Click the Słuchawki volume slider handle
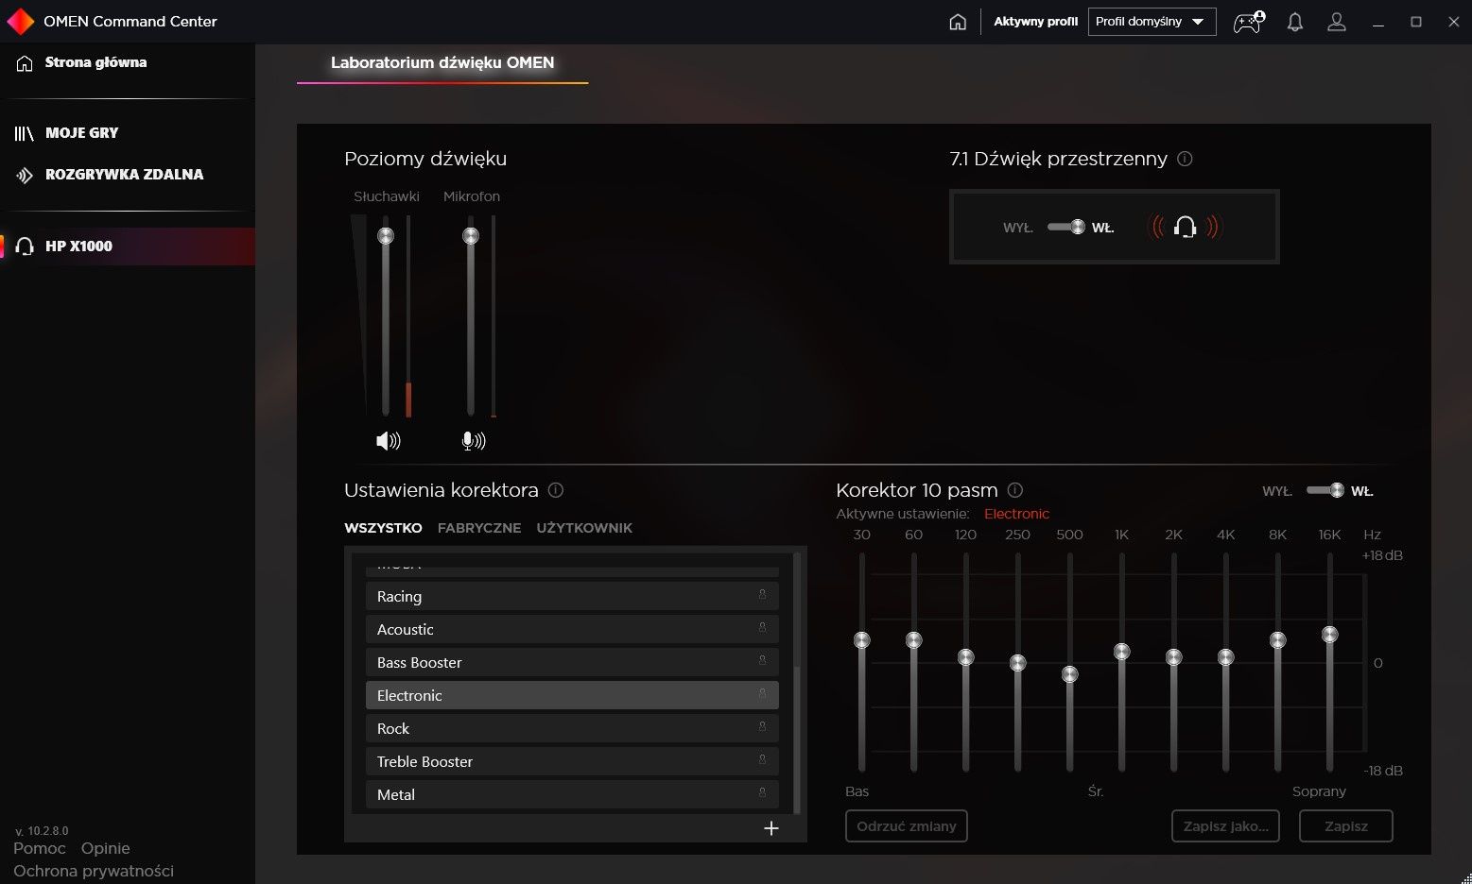 (x=386, y=236)
